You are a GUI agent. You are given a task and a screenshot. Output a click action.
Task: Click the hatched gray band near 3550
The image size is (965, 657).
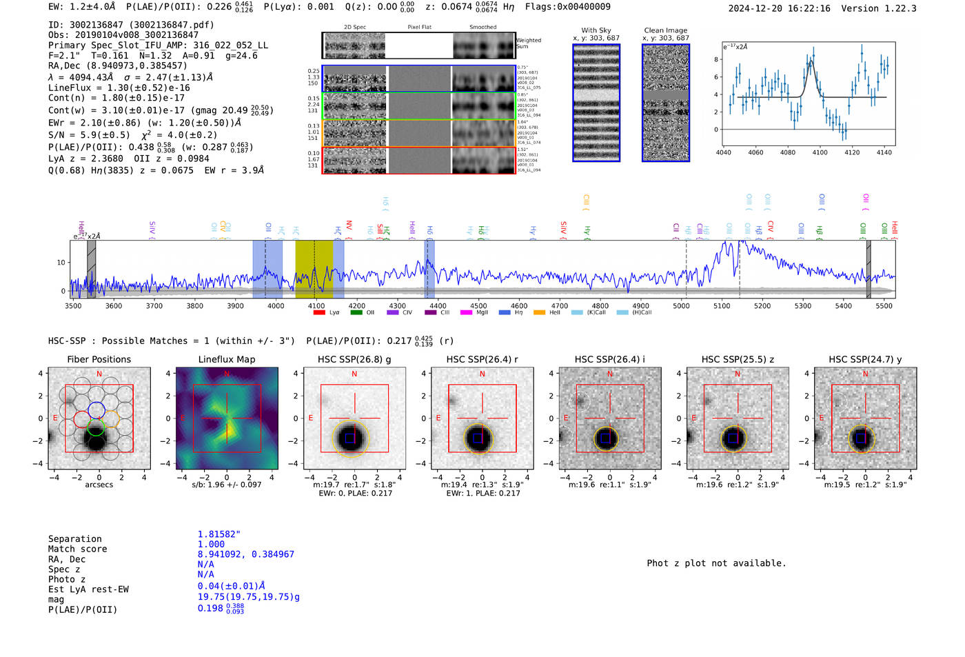[91, 269]
